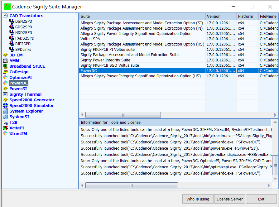Click the info panel horizontal scrollbar thumb
This screenshot has height=207, width=279.
point(132,185)
